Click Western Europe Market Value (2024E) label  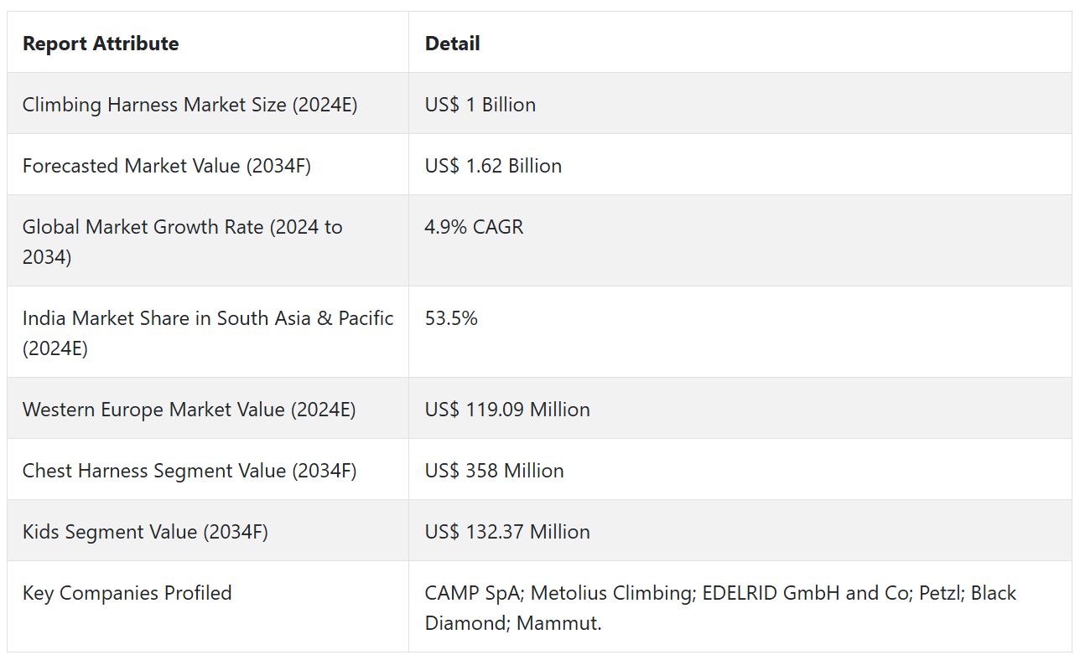189,410
